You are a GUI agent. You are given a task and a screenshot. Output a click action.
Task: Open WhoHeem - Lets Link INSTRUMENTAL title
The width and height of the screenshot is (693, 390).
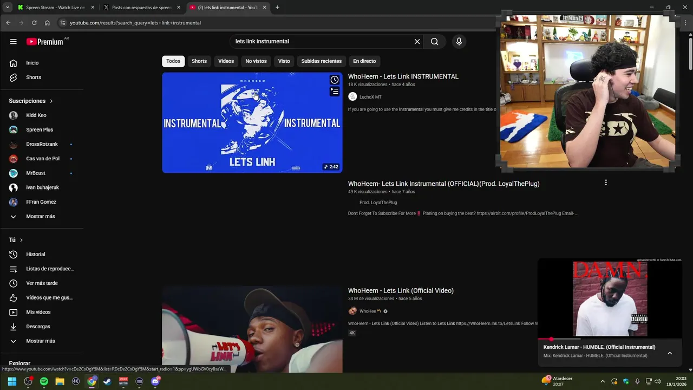click(x=403, y=76)
